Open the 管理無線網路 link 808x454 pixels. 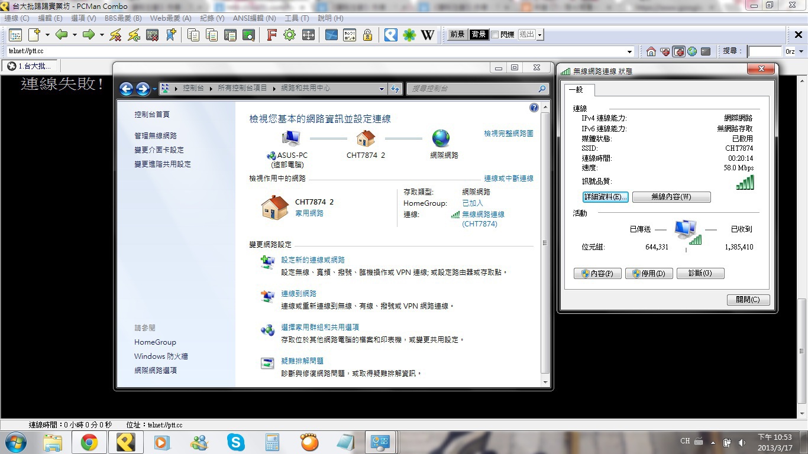pos(156,136)
